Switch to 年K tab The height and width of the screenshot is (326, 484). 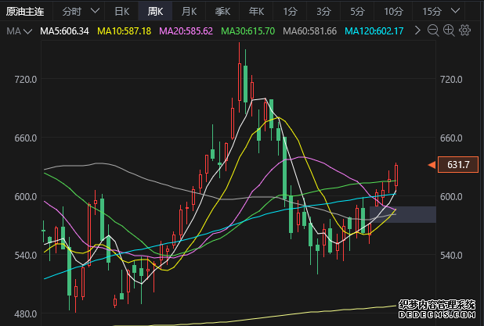[x=256, y=12]
